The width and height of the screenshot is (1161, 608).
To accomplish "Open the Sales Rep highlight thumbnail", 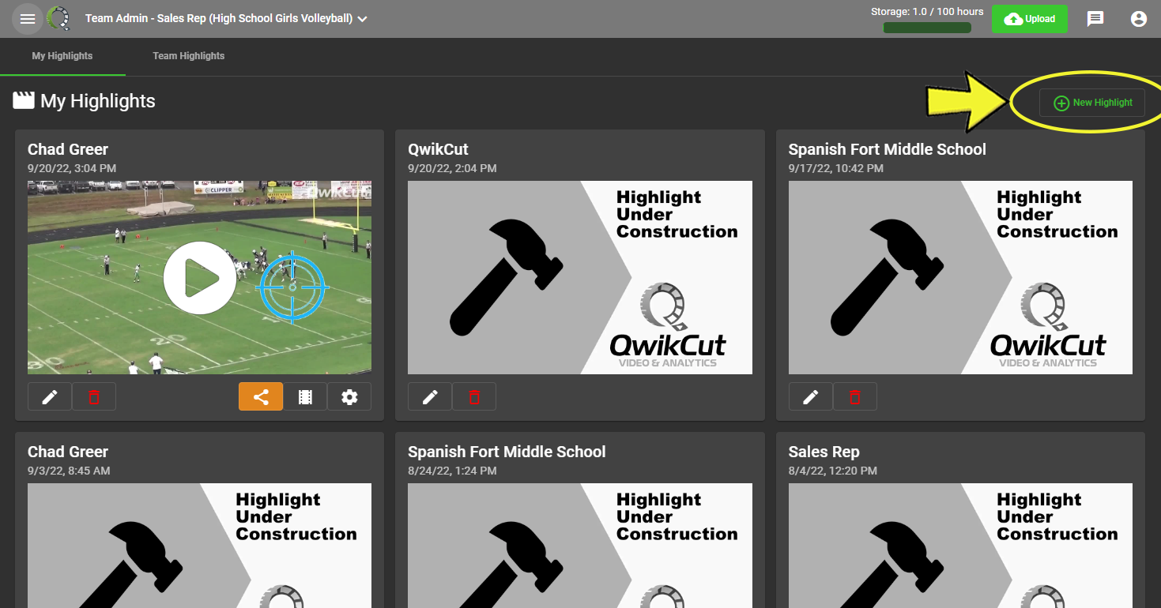I will pos(960,546).
